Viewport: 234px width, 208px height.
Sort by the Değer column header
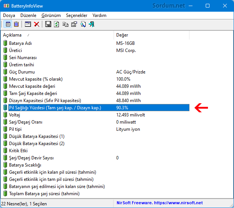(151, 35)
